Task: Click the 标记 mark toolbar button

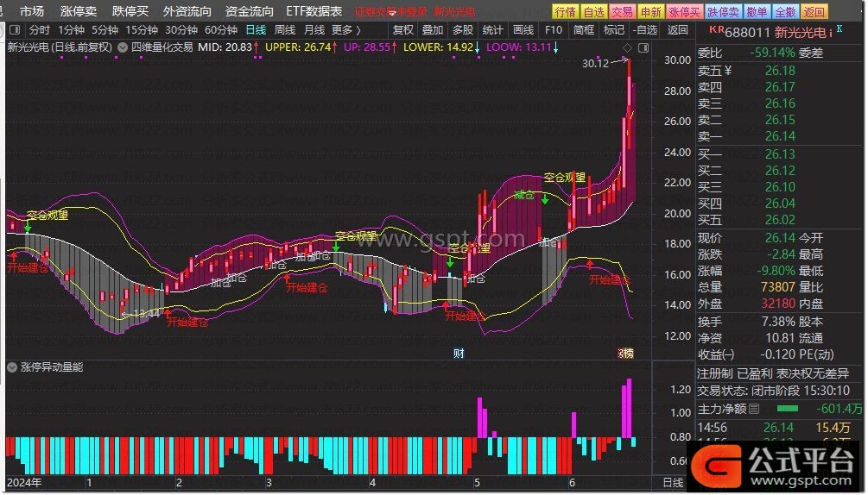Action: tap(613, 30)
